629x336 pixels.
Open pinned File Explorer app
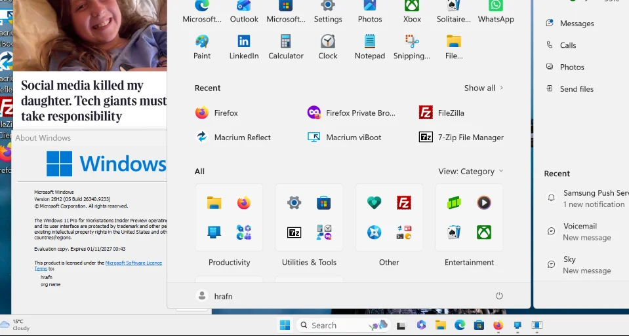(x=454, y=47)
